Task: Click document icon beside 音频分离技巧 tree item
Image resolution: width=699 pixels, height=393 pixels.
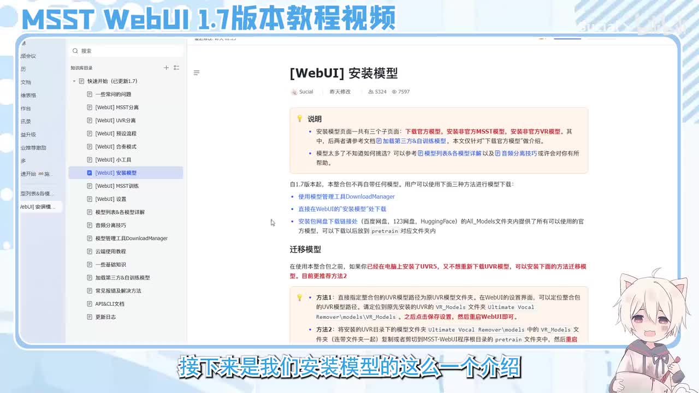Action: pos(90,225)
